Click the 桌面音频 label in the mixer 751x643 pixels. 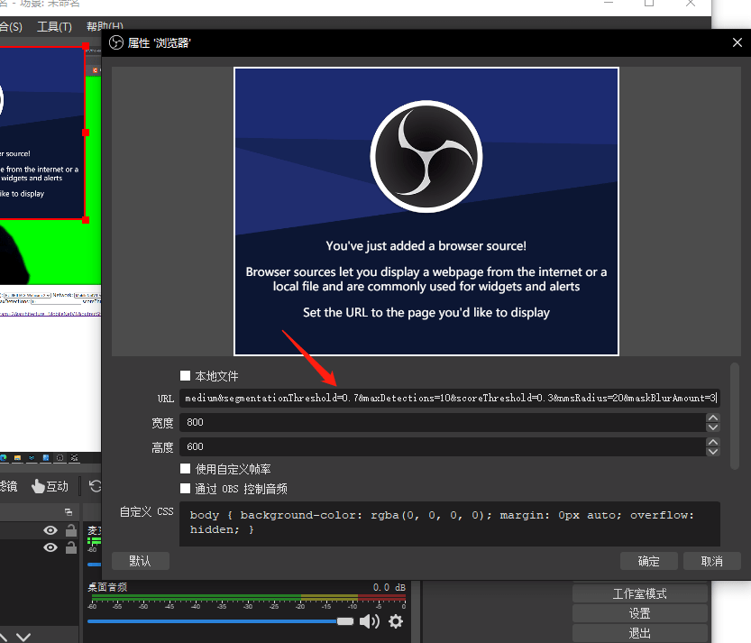(x=107, y=587)
